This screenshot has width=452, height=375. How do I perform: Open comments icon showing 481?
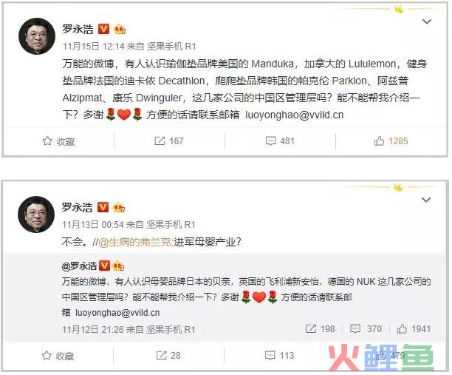point(270,141)
